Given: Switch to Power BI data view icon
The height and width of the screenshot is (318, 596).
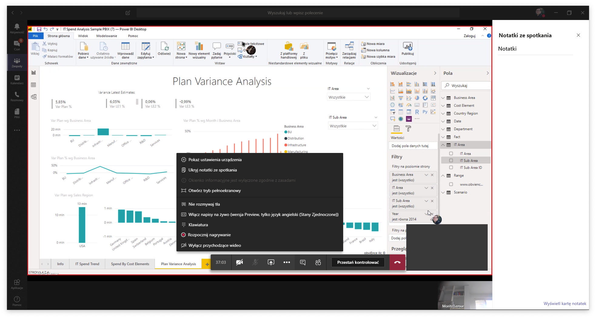Looking at the screenshot, I should click(34, 85).
